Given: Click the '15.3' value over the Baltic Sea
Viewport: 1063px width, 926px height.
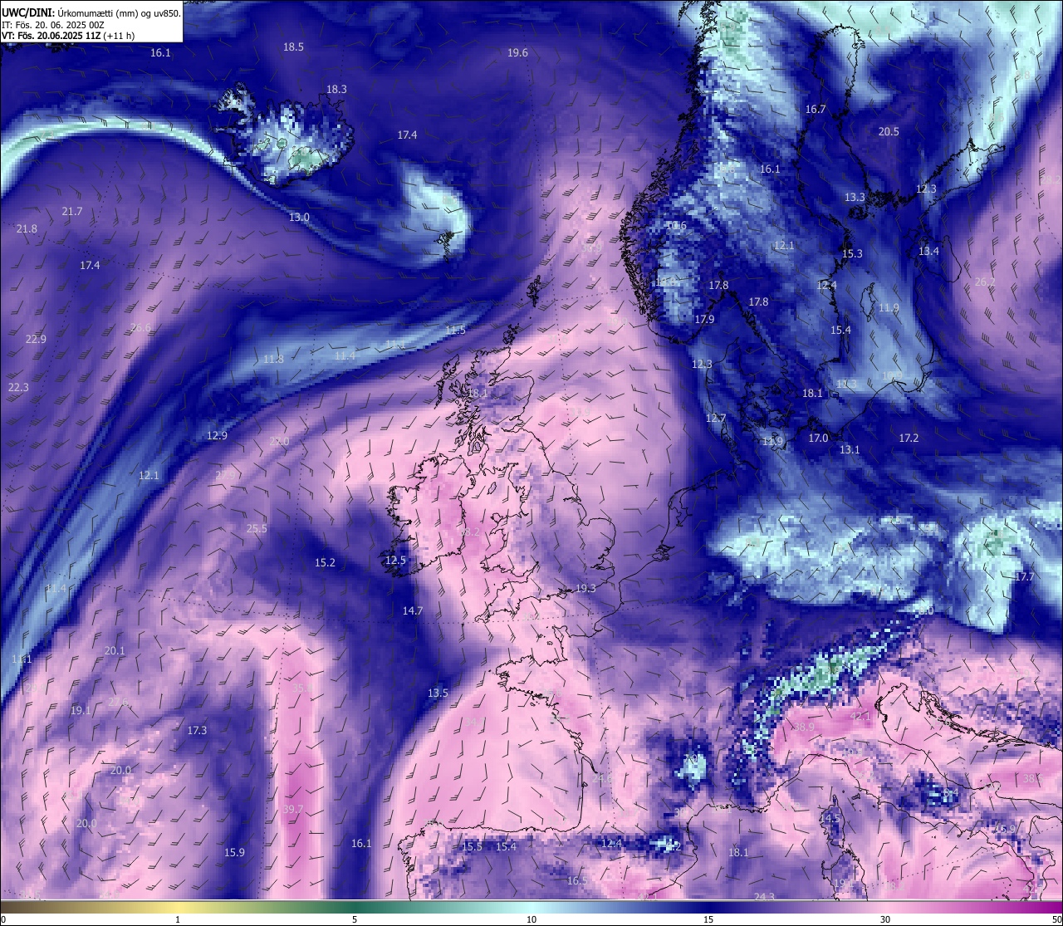Looking at the screenshot, I should (852, 254).
